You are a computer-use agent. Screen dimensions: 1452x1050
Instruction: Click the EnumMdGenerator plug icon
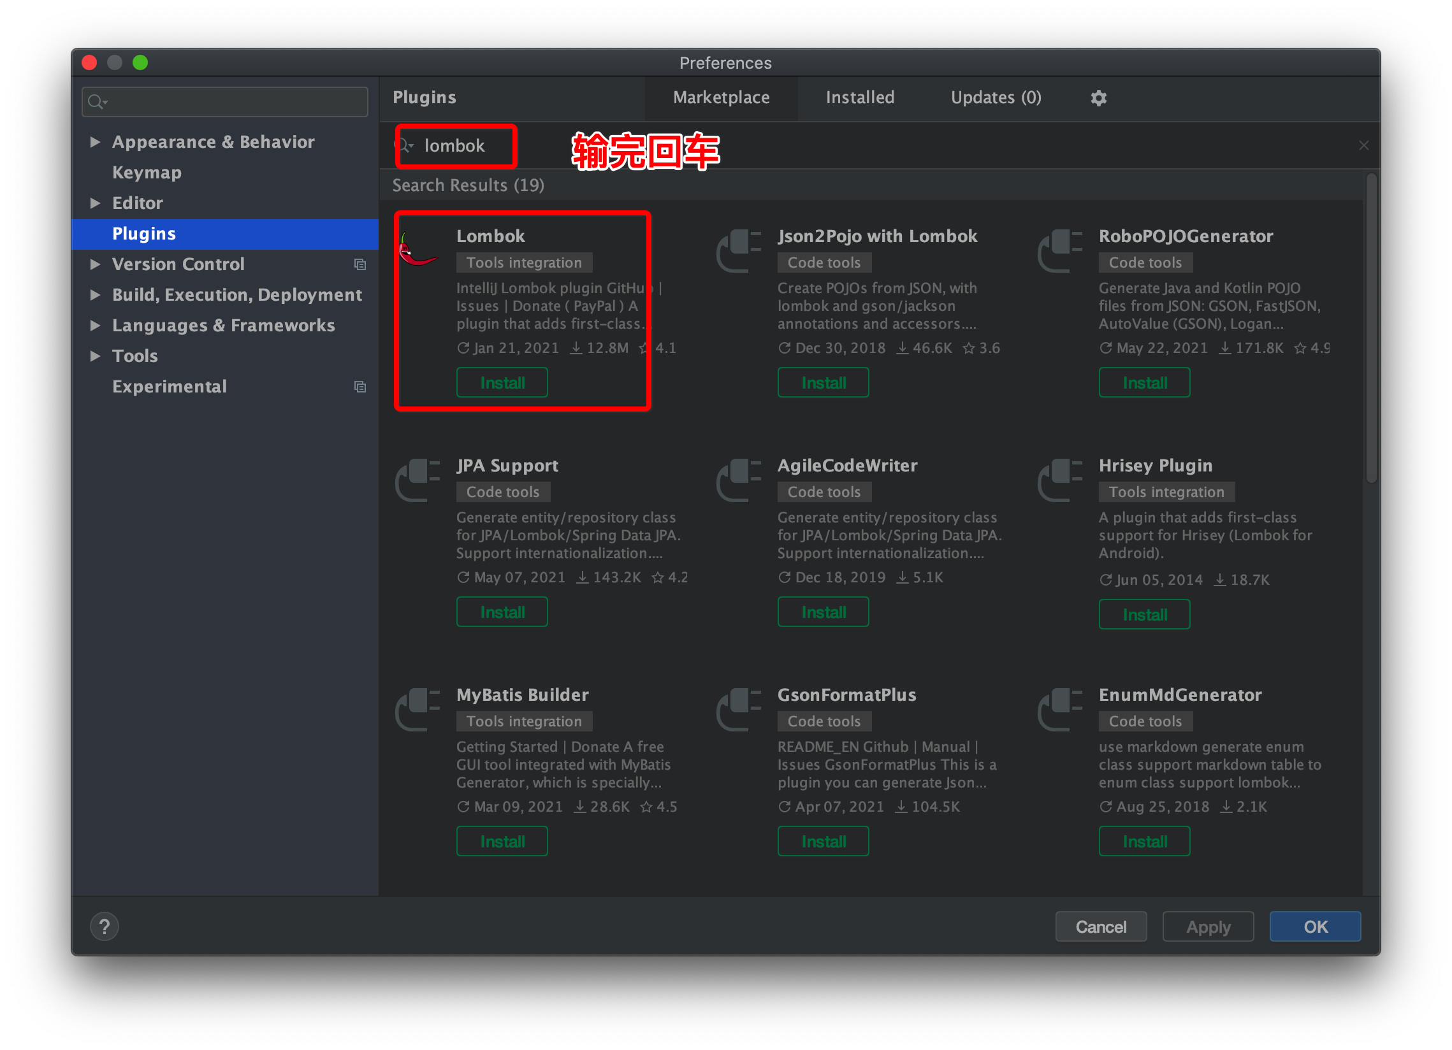[1060, 710]
